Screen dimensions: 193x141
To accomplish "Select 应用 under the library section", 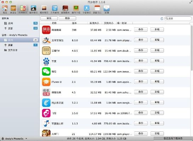I will pyautogui.click(x=20, y=23).
